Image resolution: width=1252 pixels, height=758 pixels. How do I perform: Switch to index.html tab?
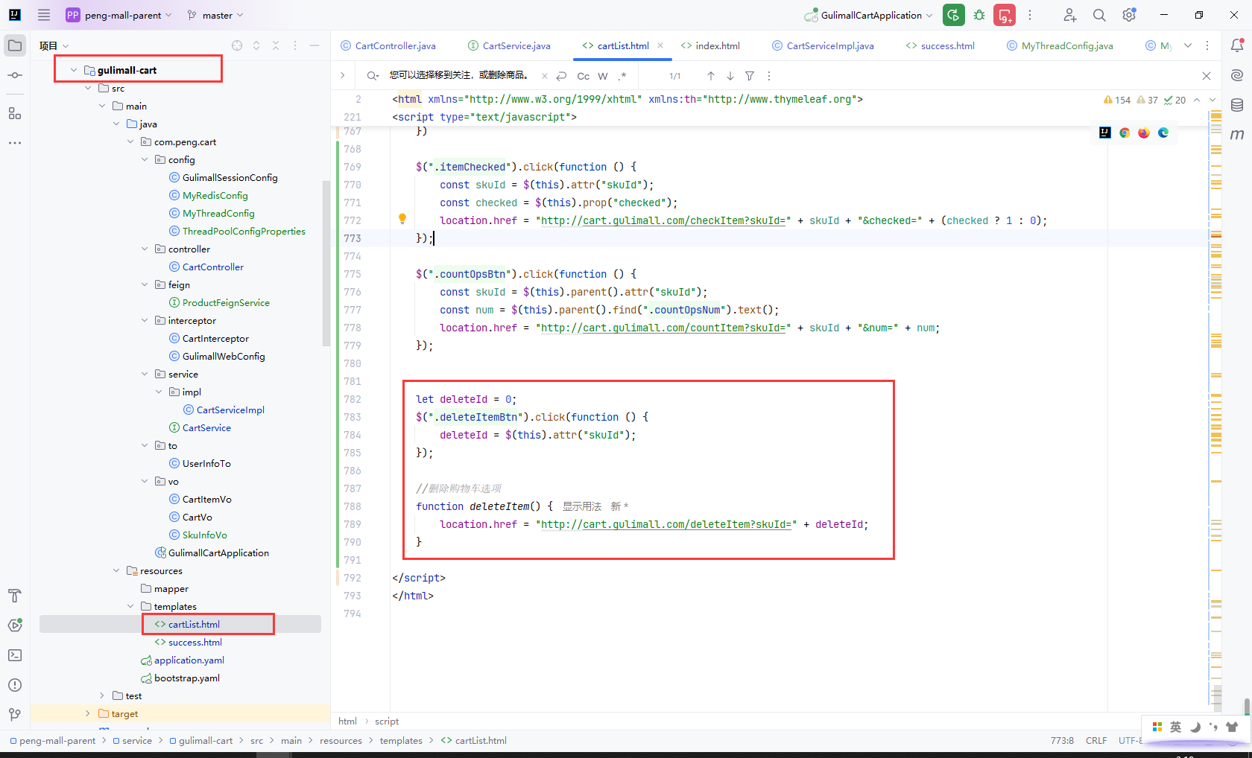pyautogui.click(x=711, y=45)
